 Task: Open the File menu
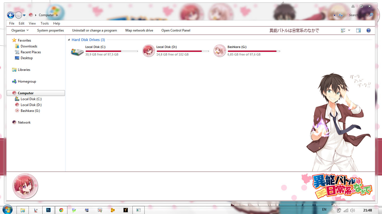12,23
